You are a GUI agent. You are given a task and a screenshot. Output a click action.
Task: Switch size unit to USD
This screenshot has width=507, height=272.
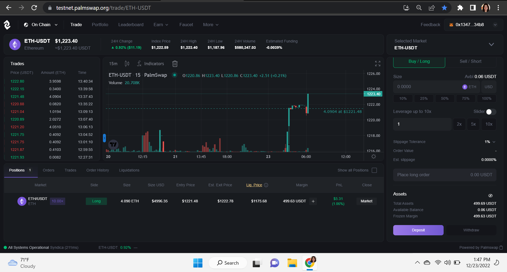click(x=489, y=87)
